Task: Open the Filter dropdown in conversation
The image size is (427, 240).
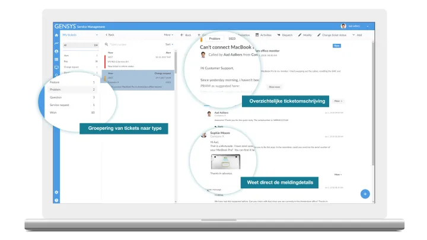Action: coord(339,101)
